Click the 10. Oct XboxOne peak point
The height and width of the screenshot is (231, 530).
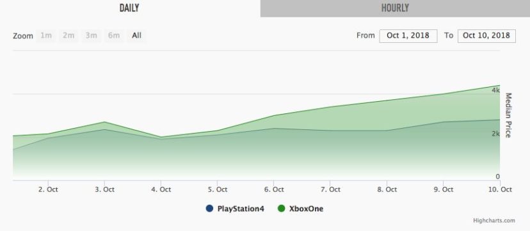(499, 86)
